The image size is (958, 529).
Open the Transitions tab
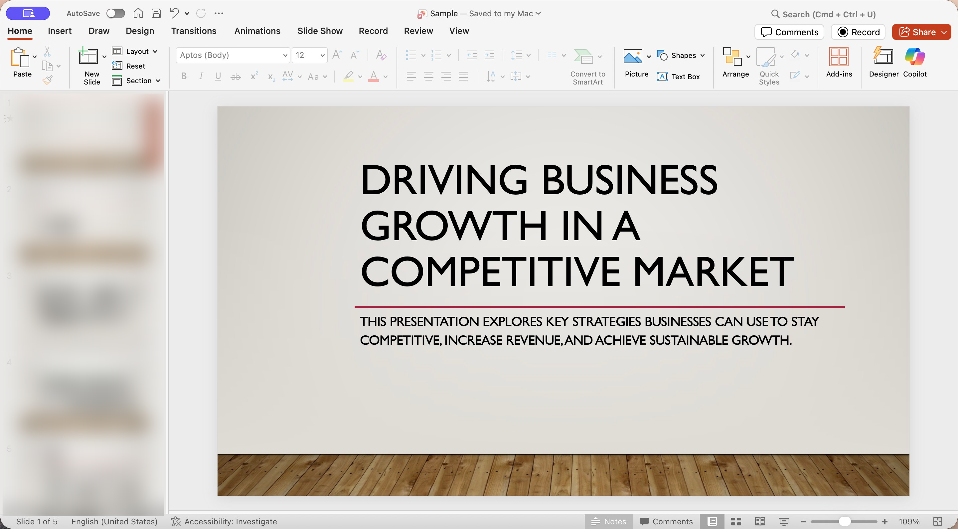[x=193, y=31]
